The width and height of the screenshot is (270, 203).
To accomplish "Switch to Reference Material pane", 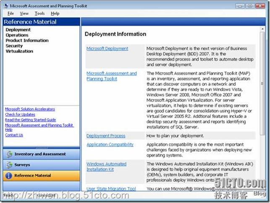I will [x=41, y=175].
